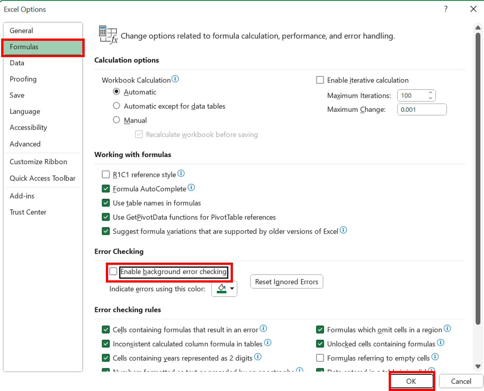Click info icon beside Formula AutoComplete

pos(191,187)
